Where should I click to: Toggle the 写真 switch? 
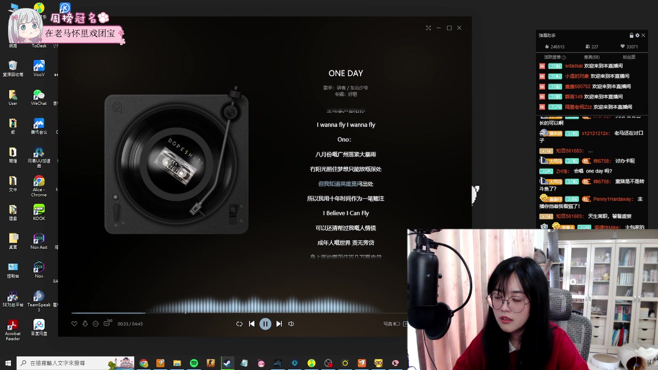tap(396, 324)
